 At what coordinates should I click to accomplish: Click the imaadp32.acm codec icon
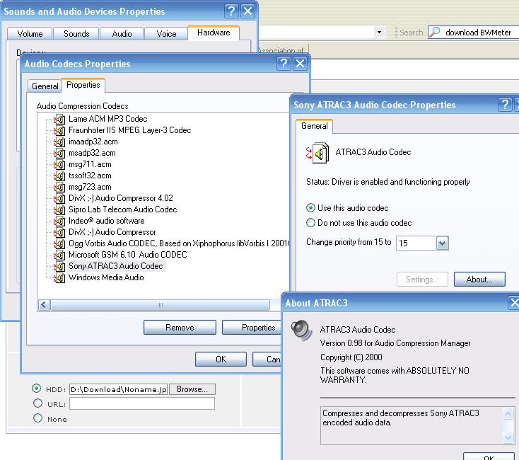point(59,142)
